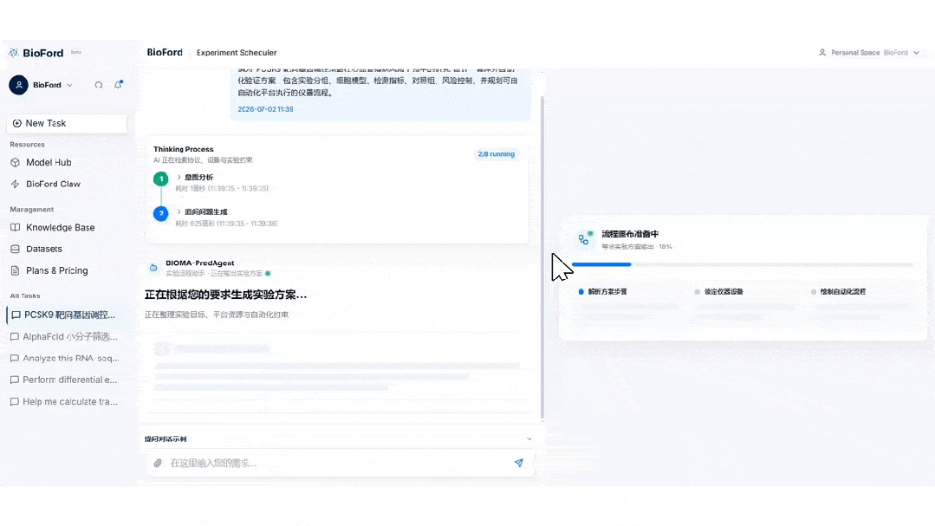Click the Model Hub cube icon
This screenshot has width=935, height=526.
pos(15,162)
